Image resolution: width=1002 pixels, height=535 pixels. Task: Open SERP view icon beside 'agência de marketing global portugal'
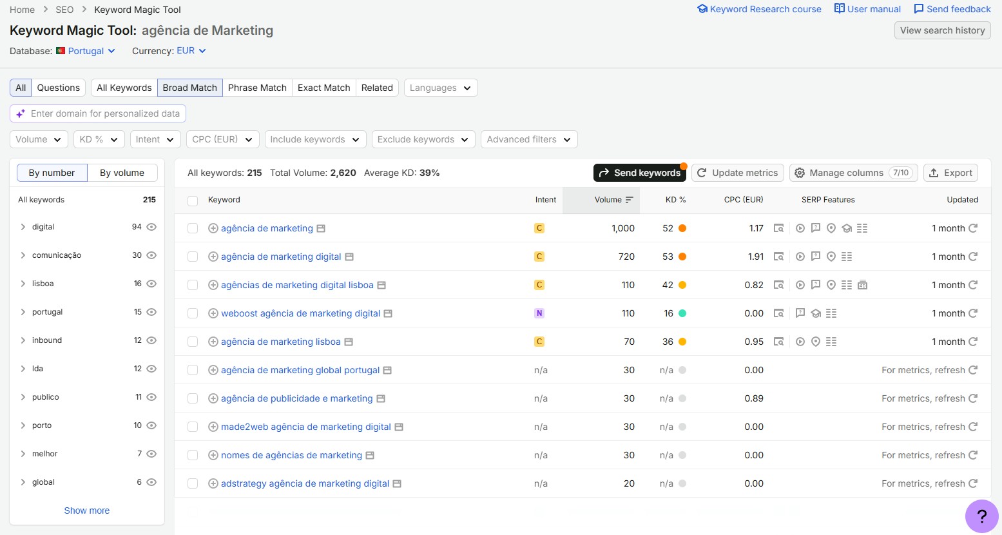pos(387,370)
